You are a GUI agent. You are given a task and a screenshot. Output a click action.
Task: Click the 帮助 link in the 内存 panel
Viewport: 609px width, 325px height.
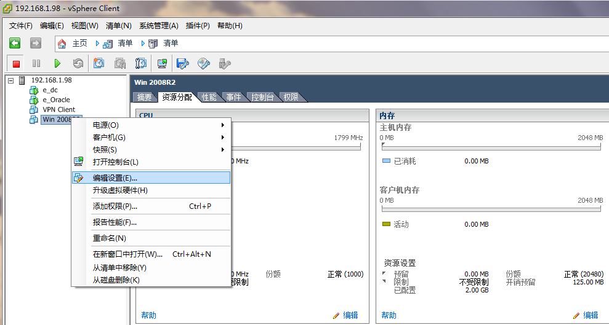click(389, 315)
